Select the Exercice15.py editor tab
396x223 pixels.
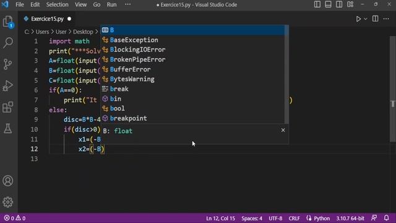click(x=47, y=19)
